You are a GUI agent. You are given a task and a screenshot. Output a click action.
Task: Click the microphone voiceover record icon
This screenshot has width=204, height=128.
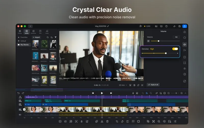tap(133, 93)
